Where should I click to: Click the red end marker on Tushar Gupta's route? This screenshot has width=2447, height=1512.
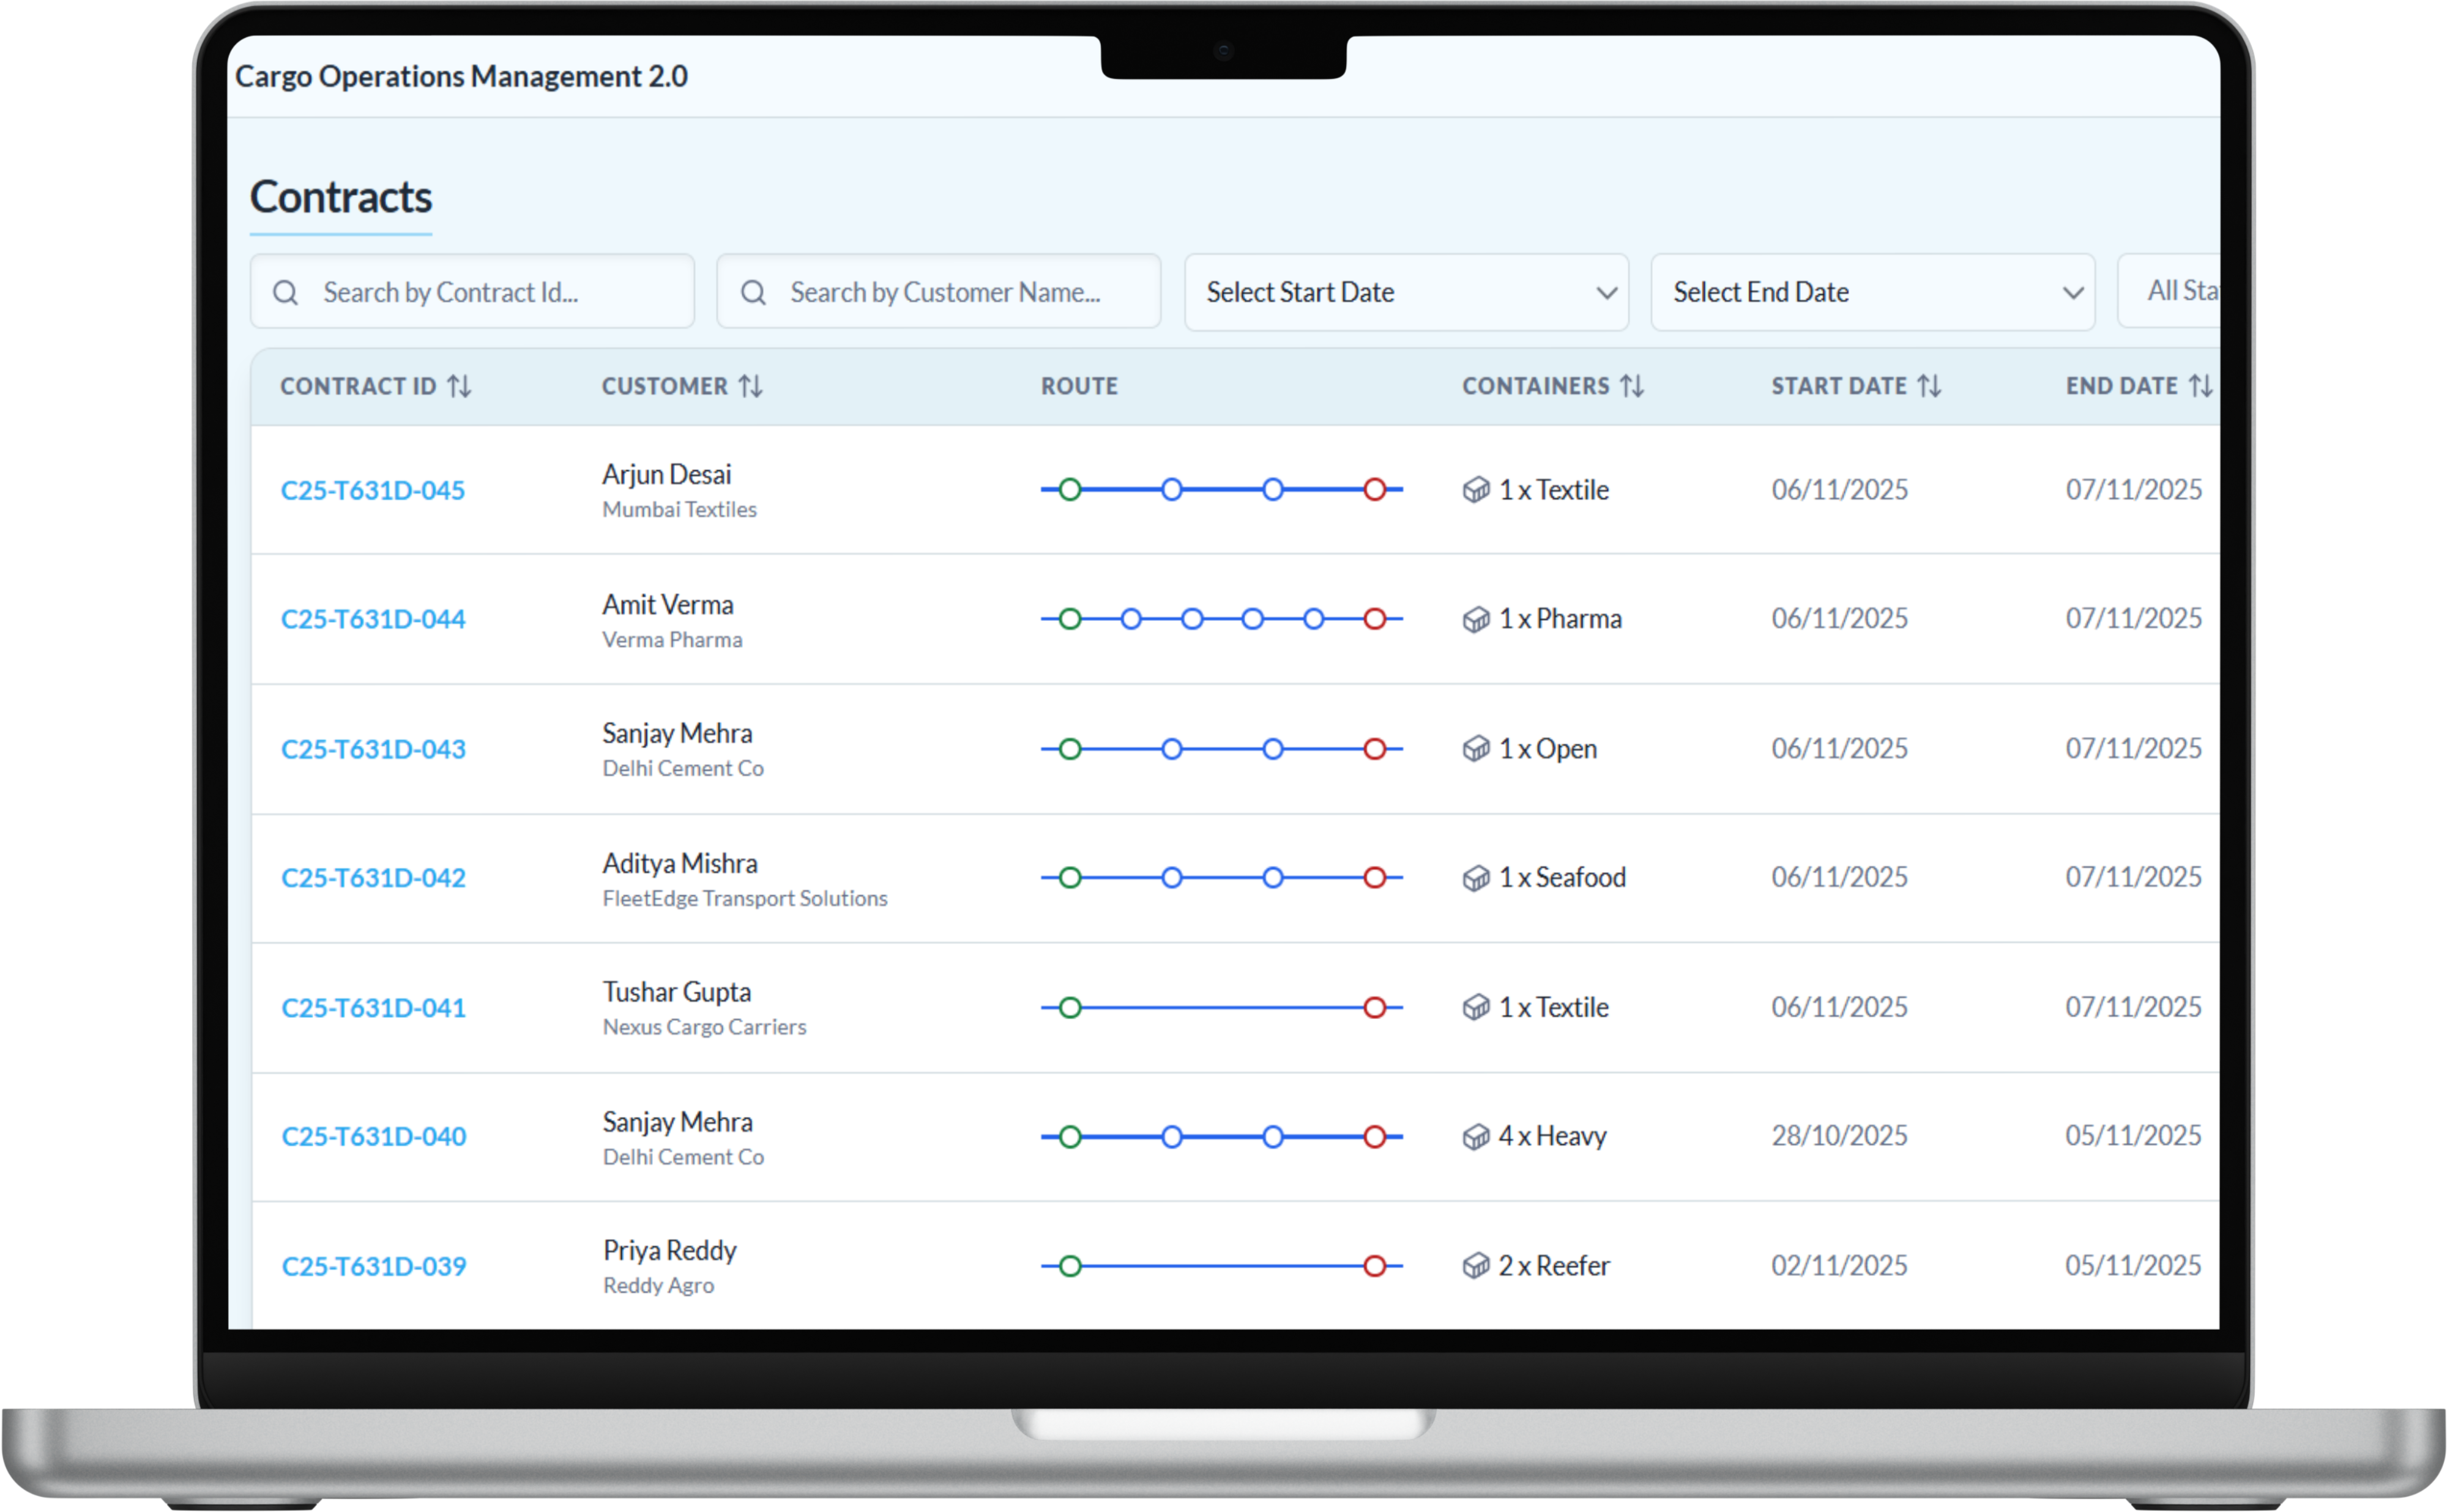[x=1376, y=1008]
